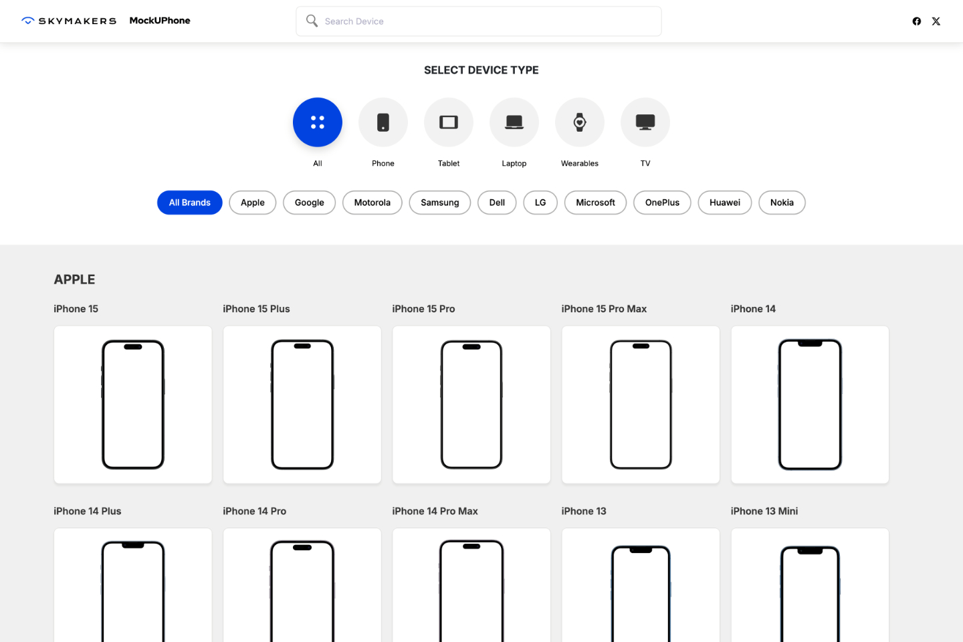
Task: Click the "iPhone 15 Plus" label text
Action: point(256,309)
